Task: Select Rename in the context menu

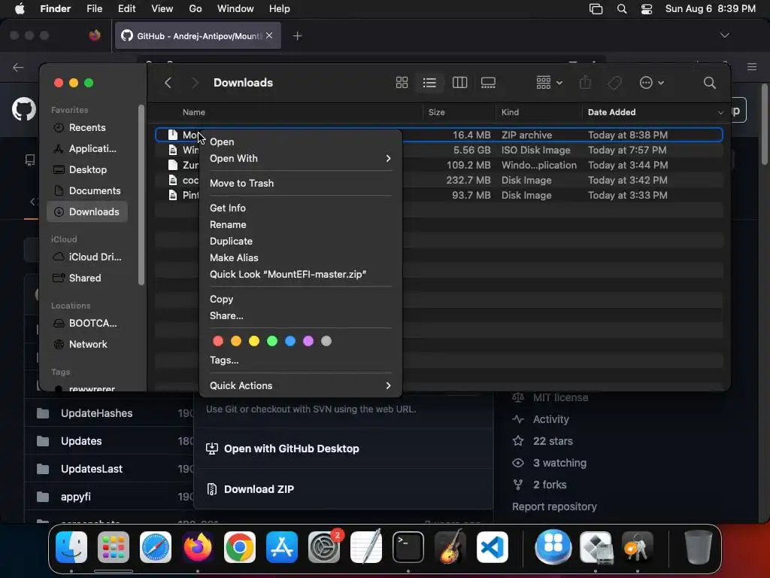Action: 301,224
